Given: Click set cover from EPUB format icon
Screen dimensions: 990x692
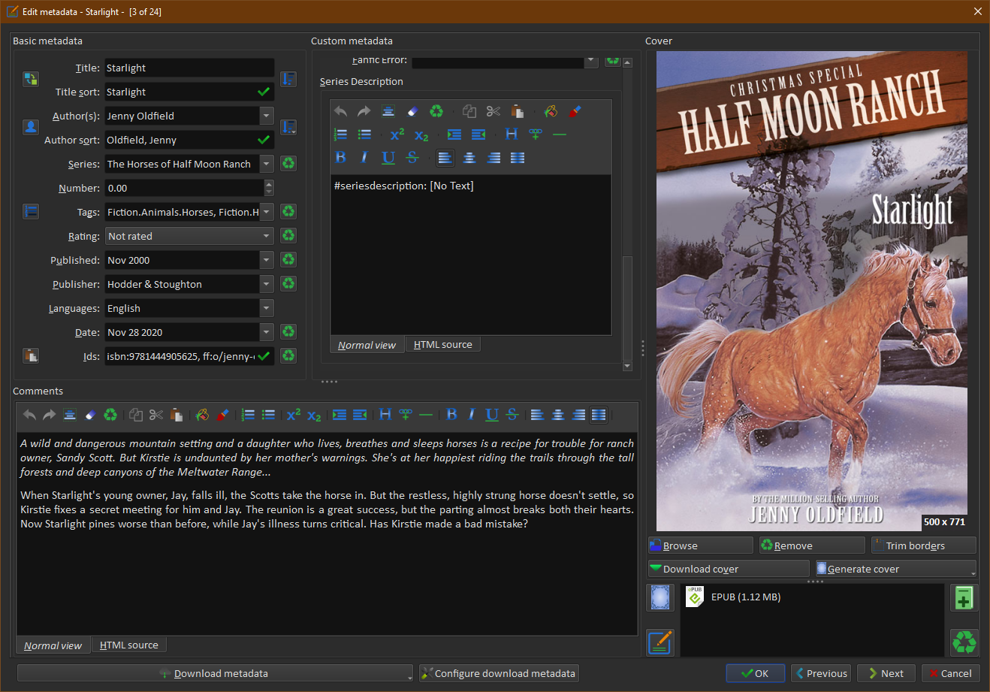Looking at the screenshot, I should [659, 598].
